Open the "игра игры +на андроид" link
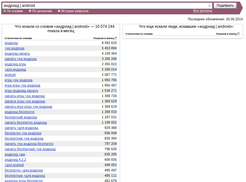 pos(22,85)
